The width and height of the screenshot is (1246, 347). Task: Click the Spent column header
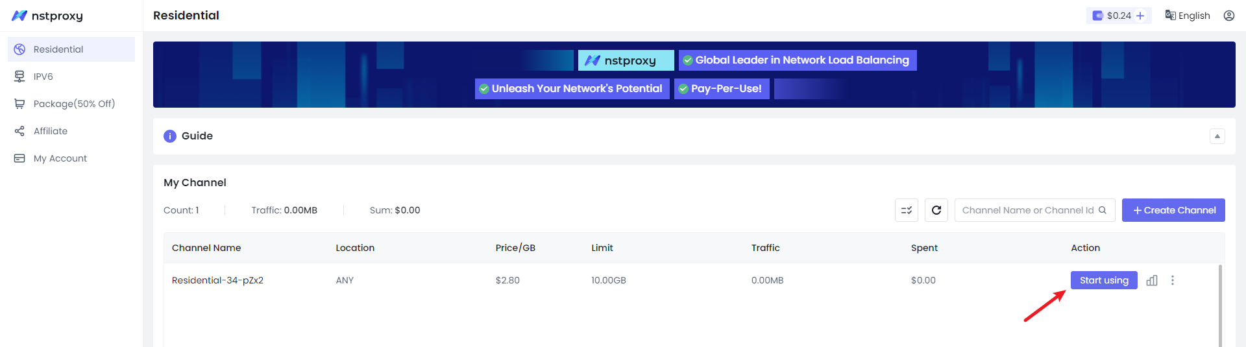point(924,248)
